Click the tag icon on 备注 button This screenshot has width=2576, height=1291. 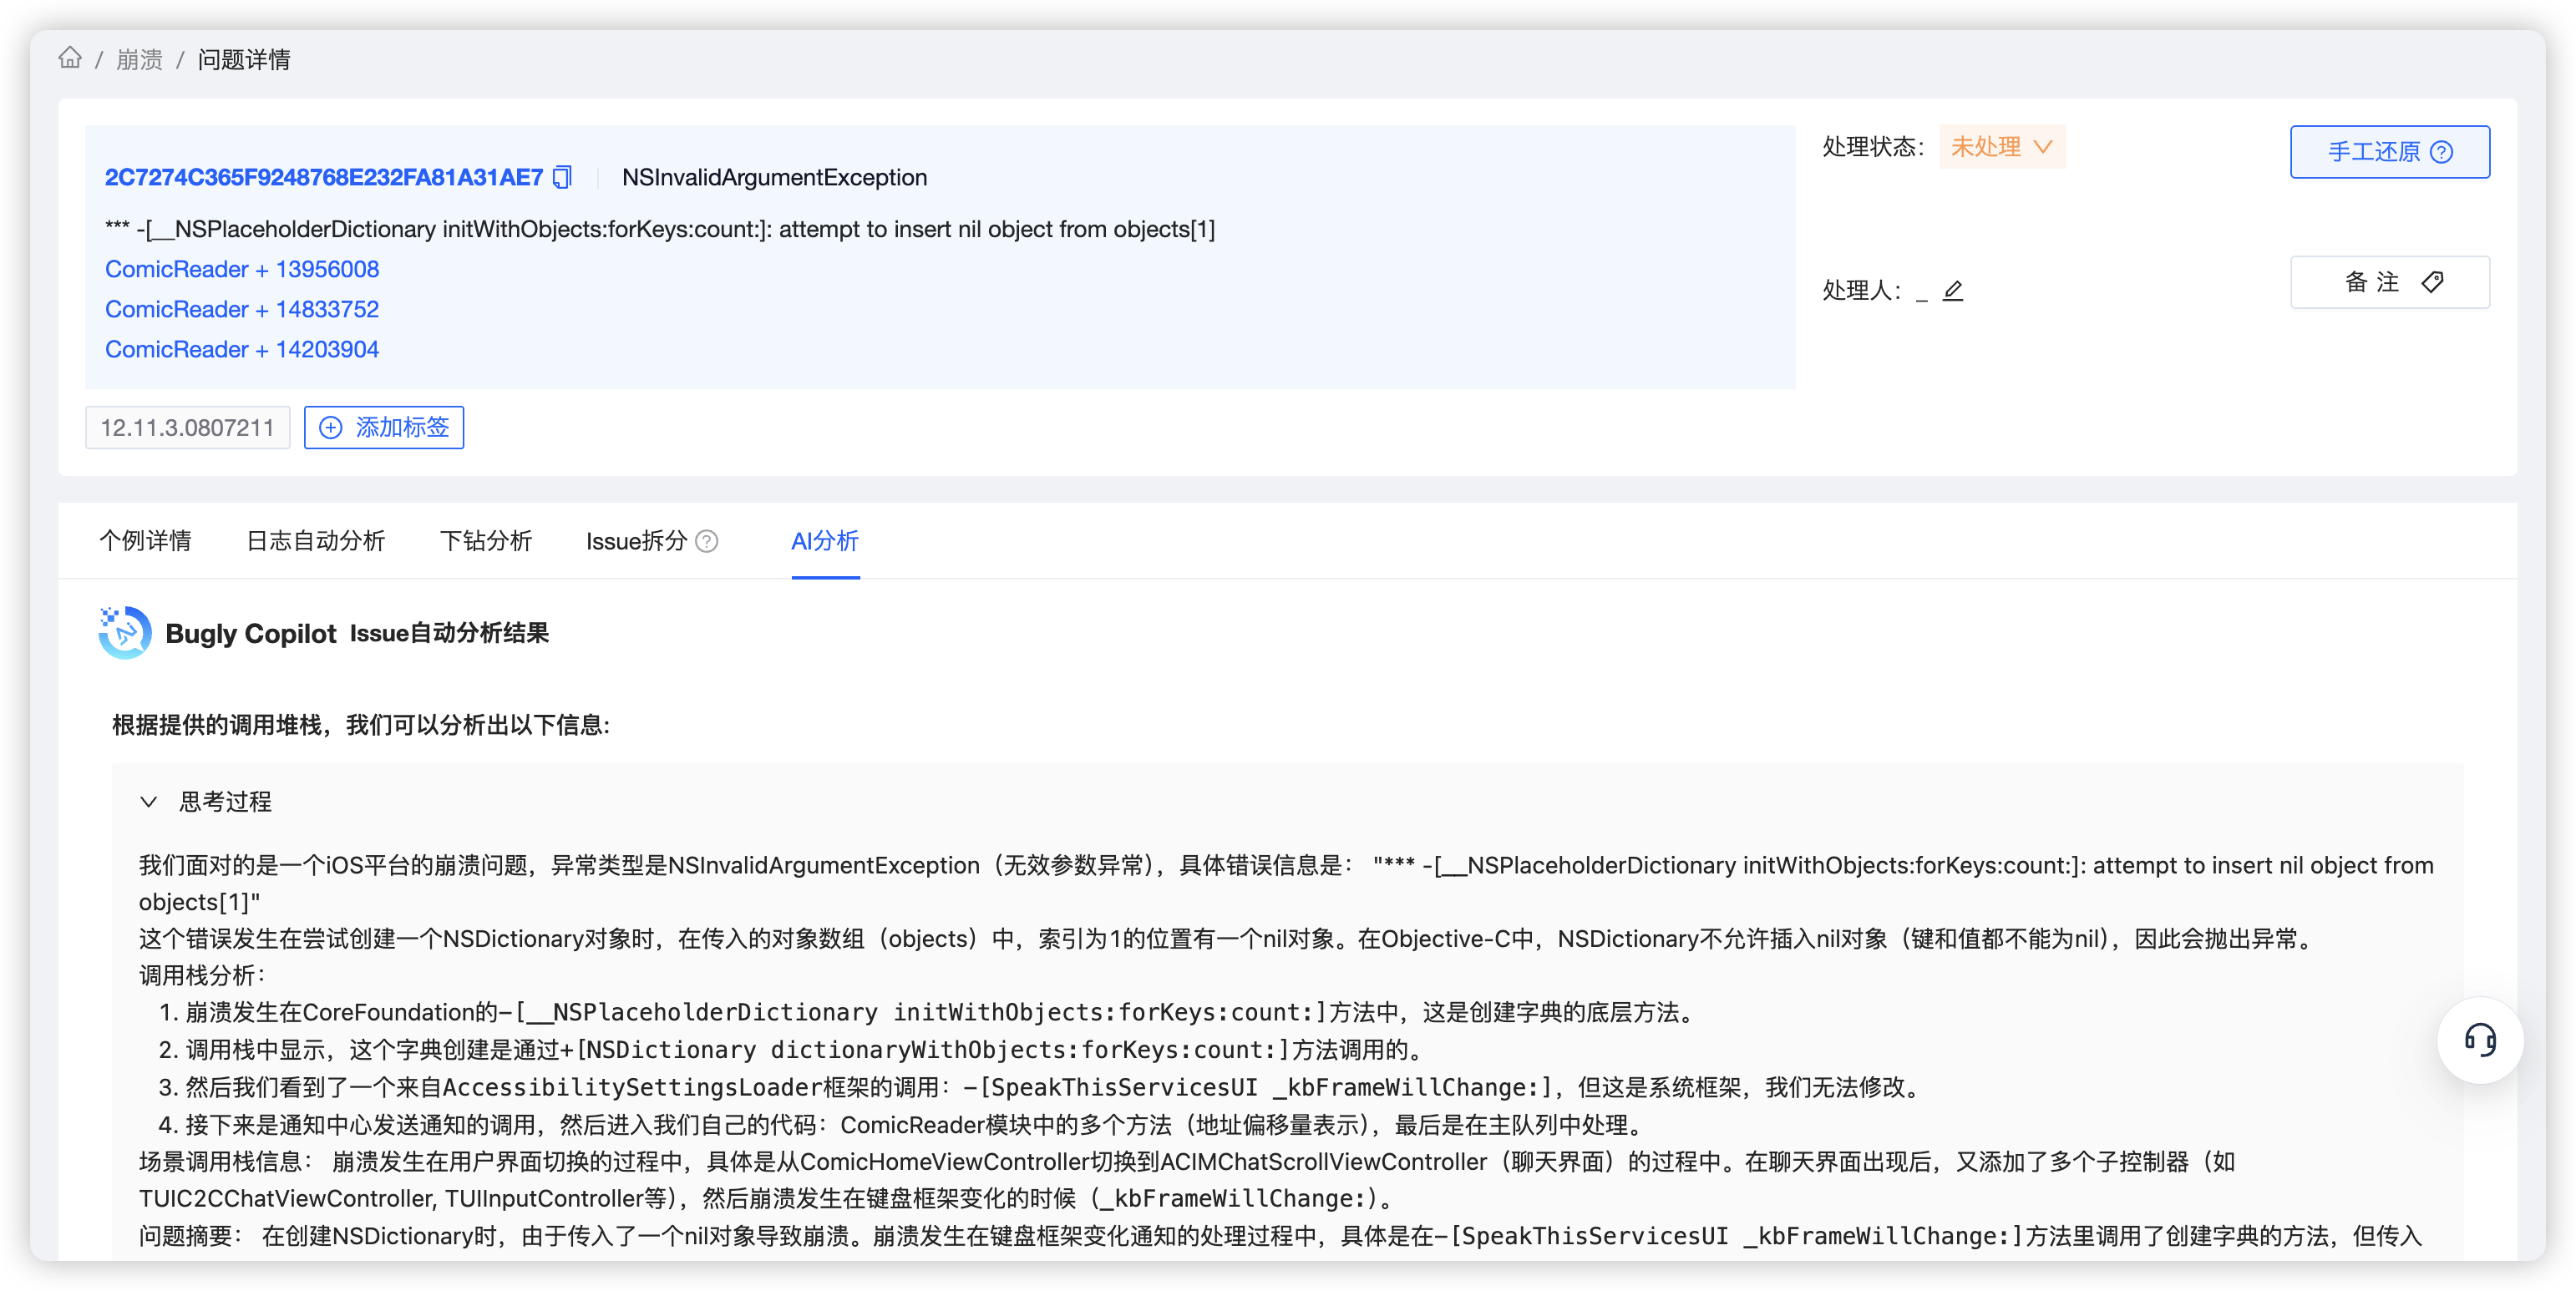click(x=2432, y=282)
